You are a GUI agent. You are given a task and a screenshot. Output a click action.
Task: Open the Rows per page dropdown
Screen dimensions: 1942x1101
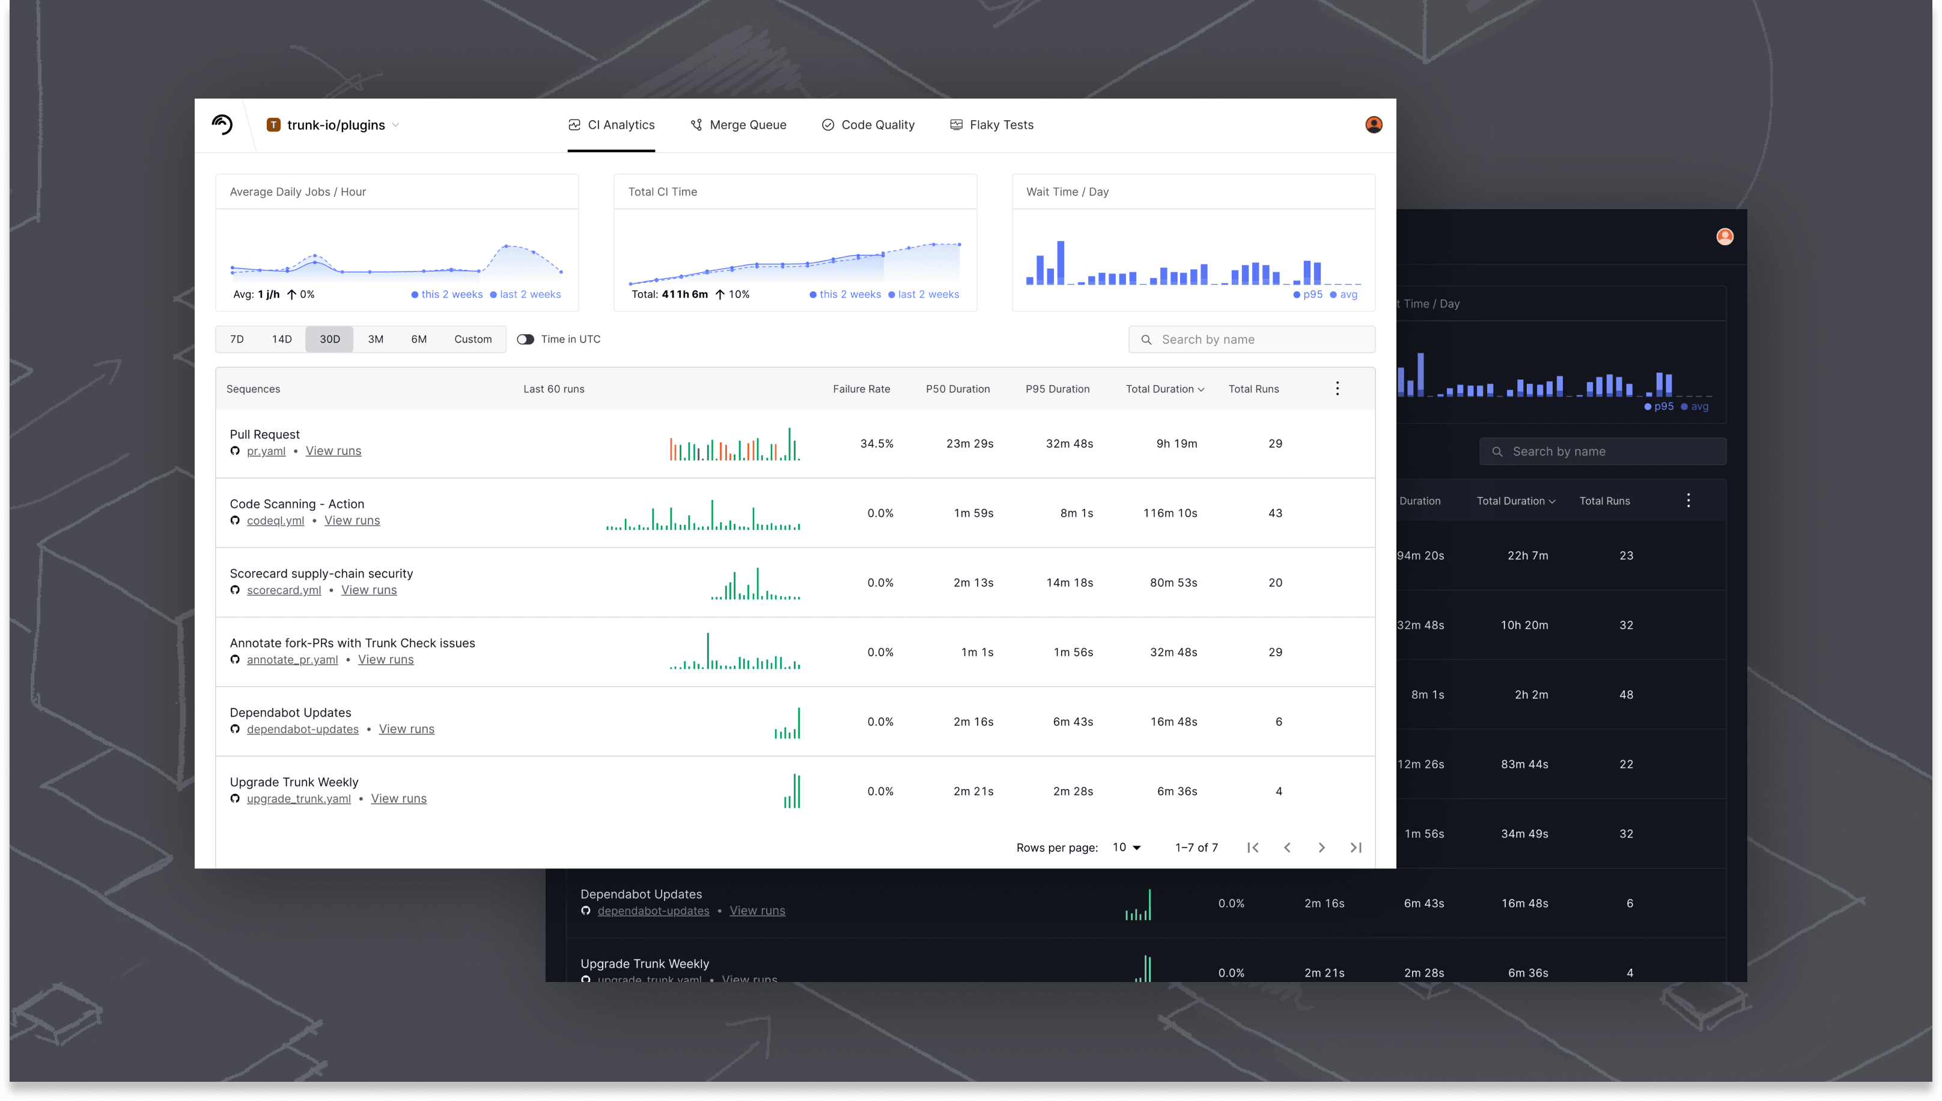[x=1127, y=847]
